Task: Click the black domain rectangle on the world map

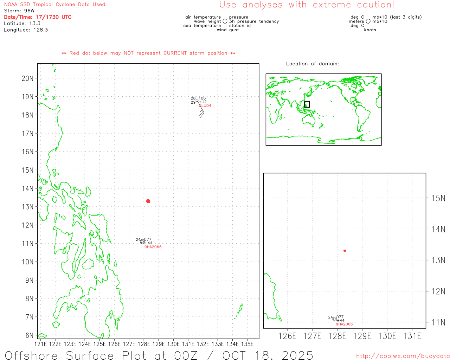Action: point(307,104)
